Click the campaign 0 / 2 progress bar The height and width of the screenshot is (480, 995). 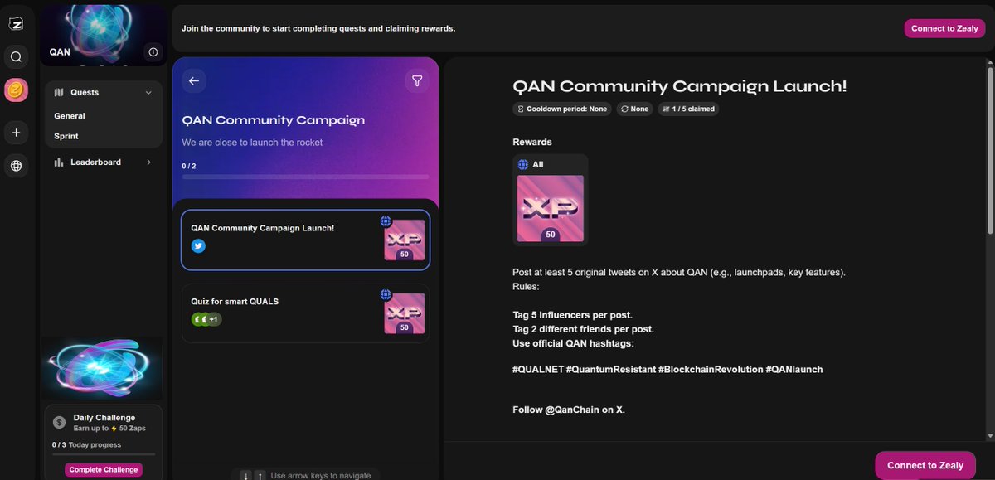pos(306,177)
